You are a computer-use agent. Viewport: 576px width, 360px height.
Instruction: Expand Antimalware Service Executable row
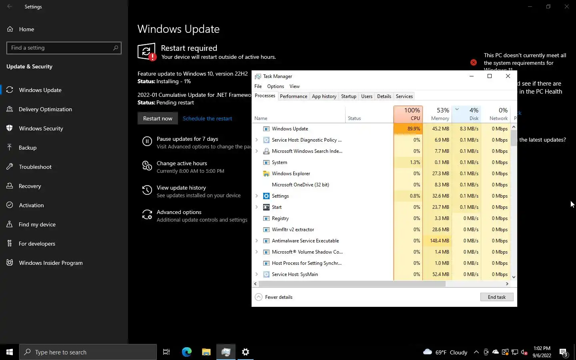tap(257, 241)
